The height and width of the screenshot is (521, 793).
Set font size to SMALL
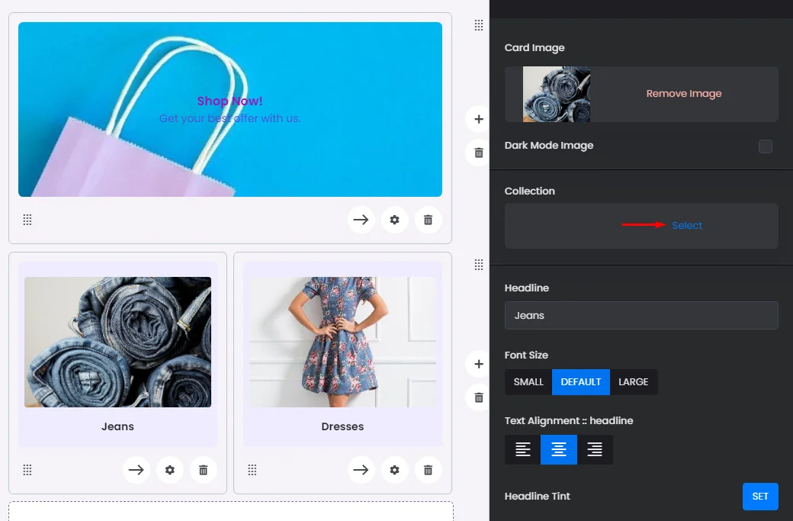pyautogui.click(x=528, y=382)
